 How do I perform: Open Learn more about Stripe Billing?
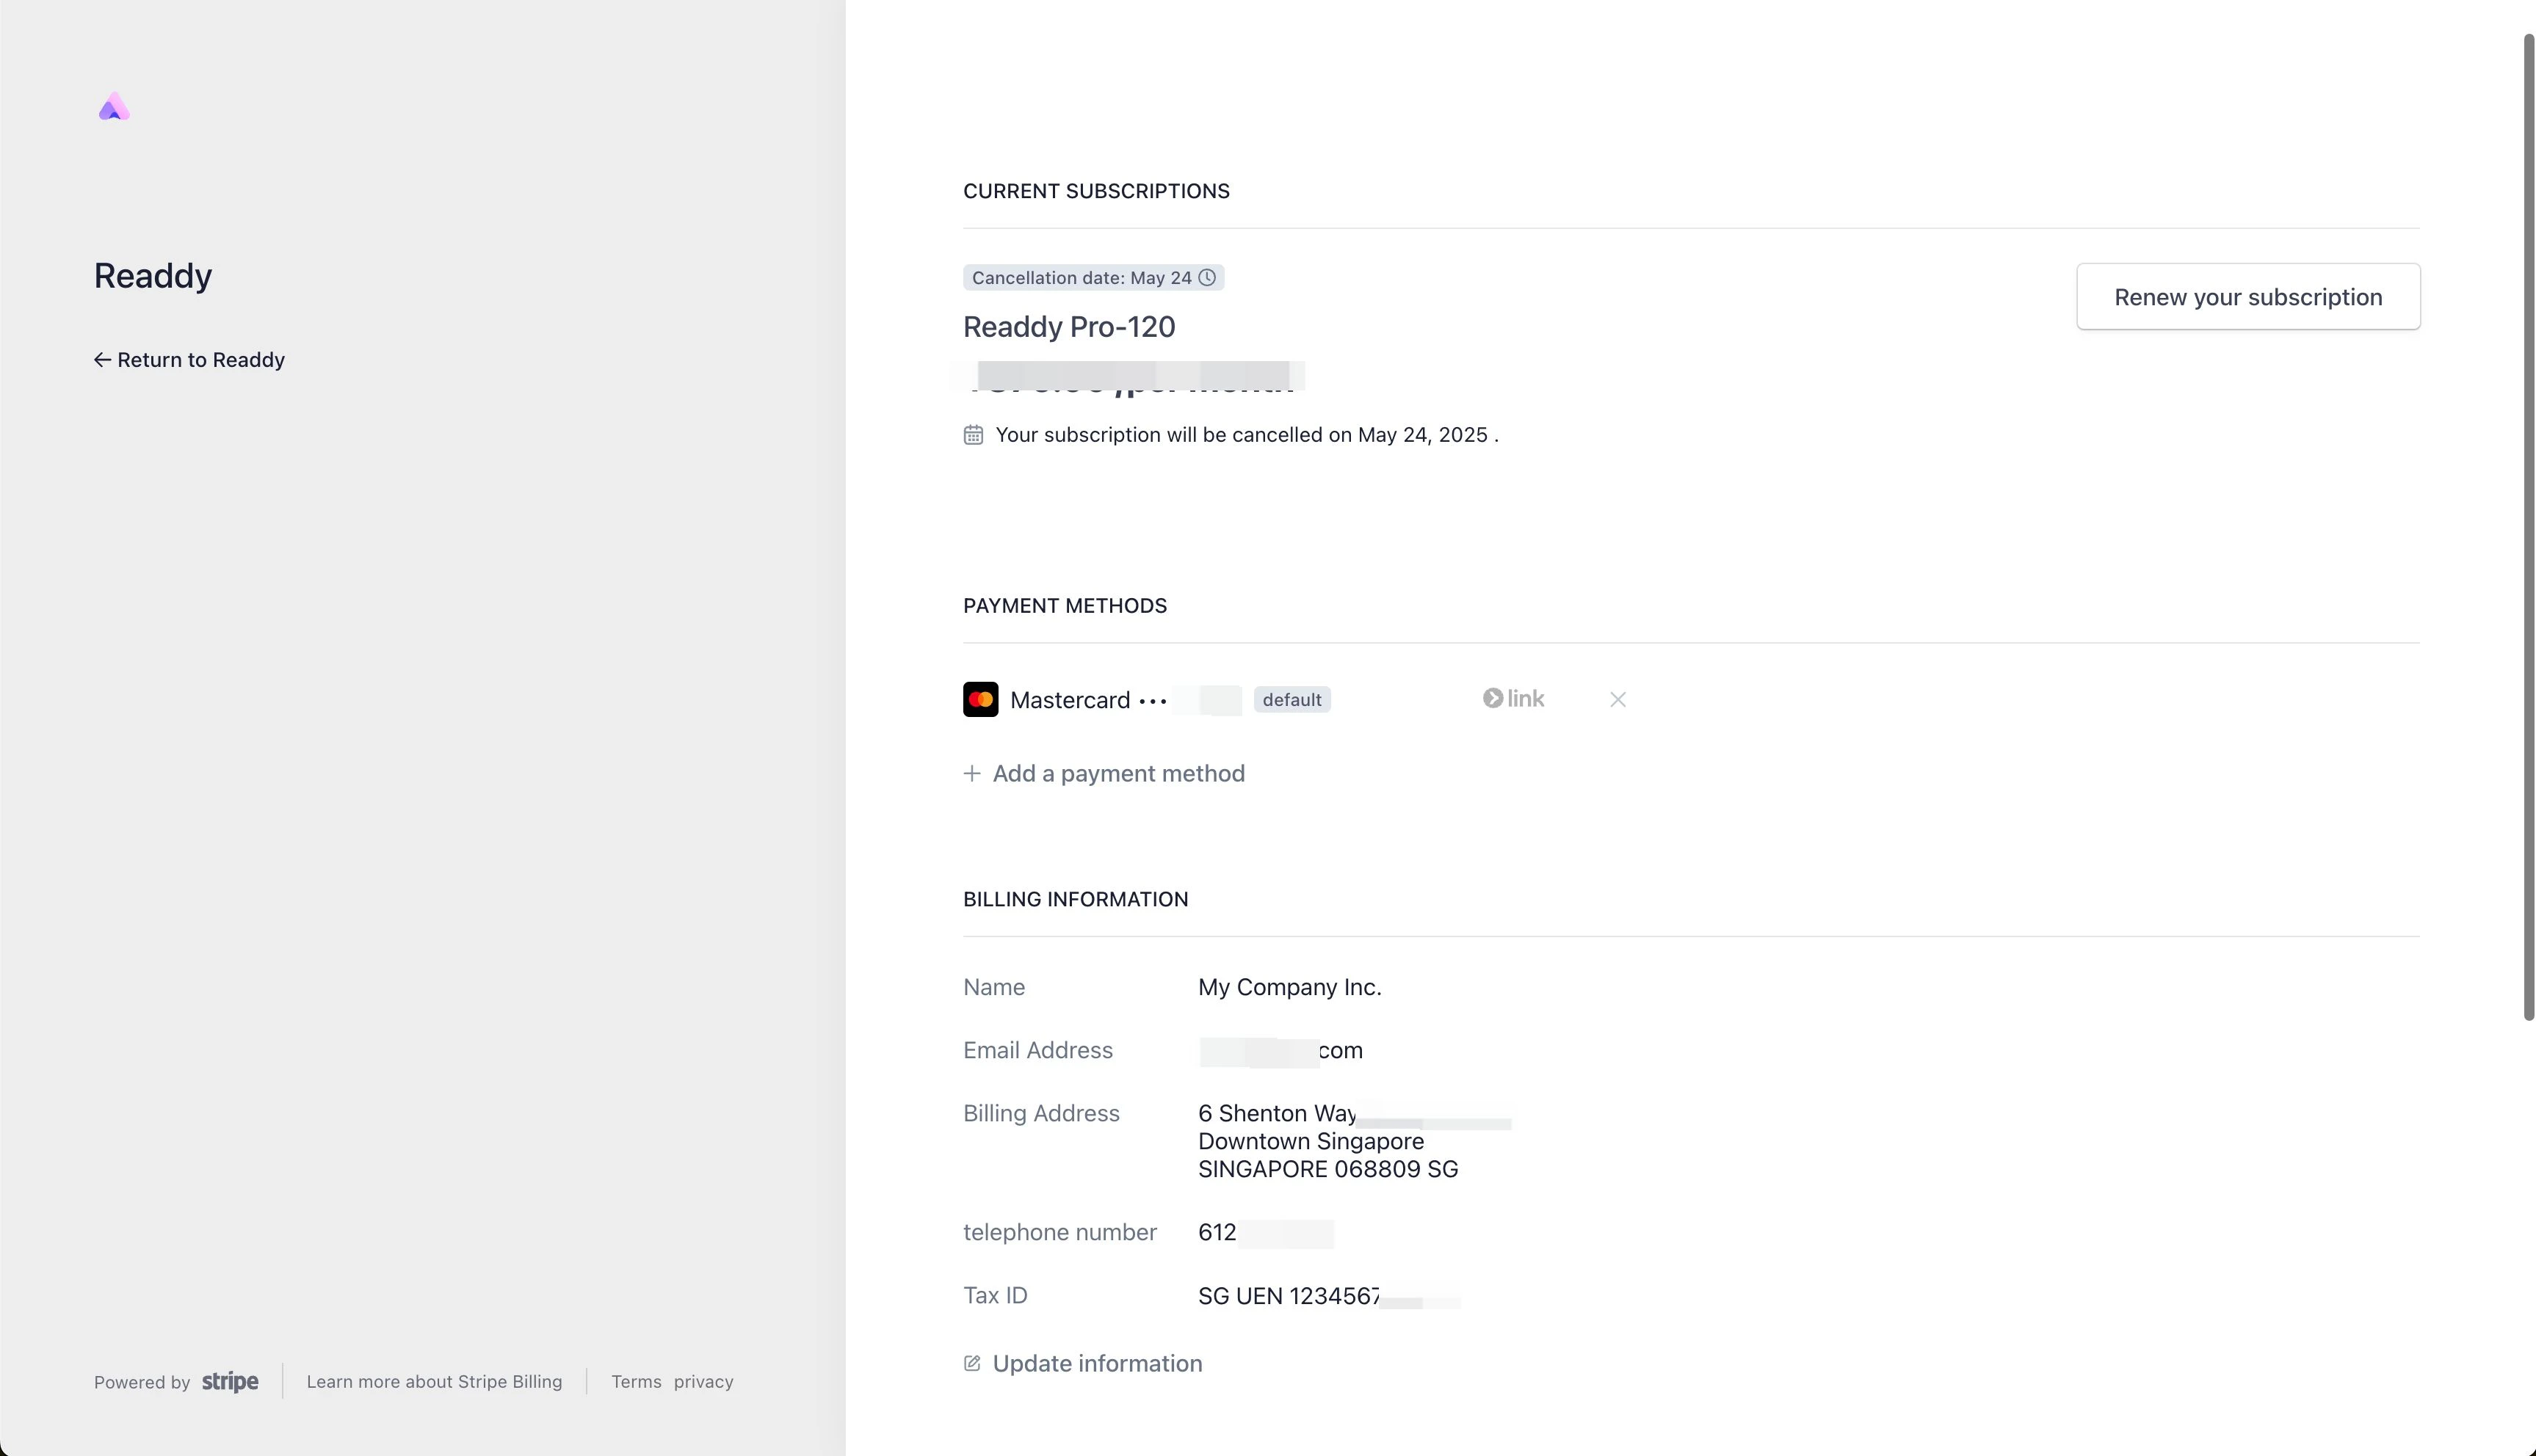[434, 1382]
